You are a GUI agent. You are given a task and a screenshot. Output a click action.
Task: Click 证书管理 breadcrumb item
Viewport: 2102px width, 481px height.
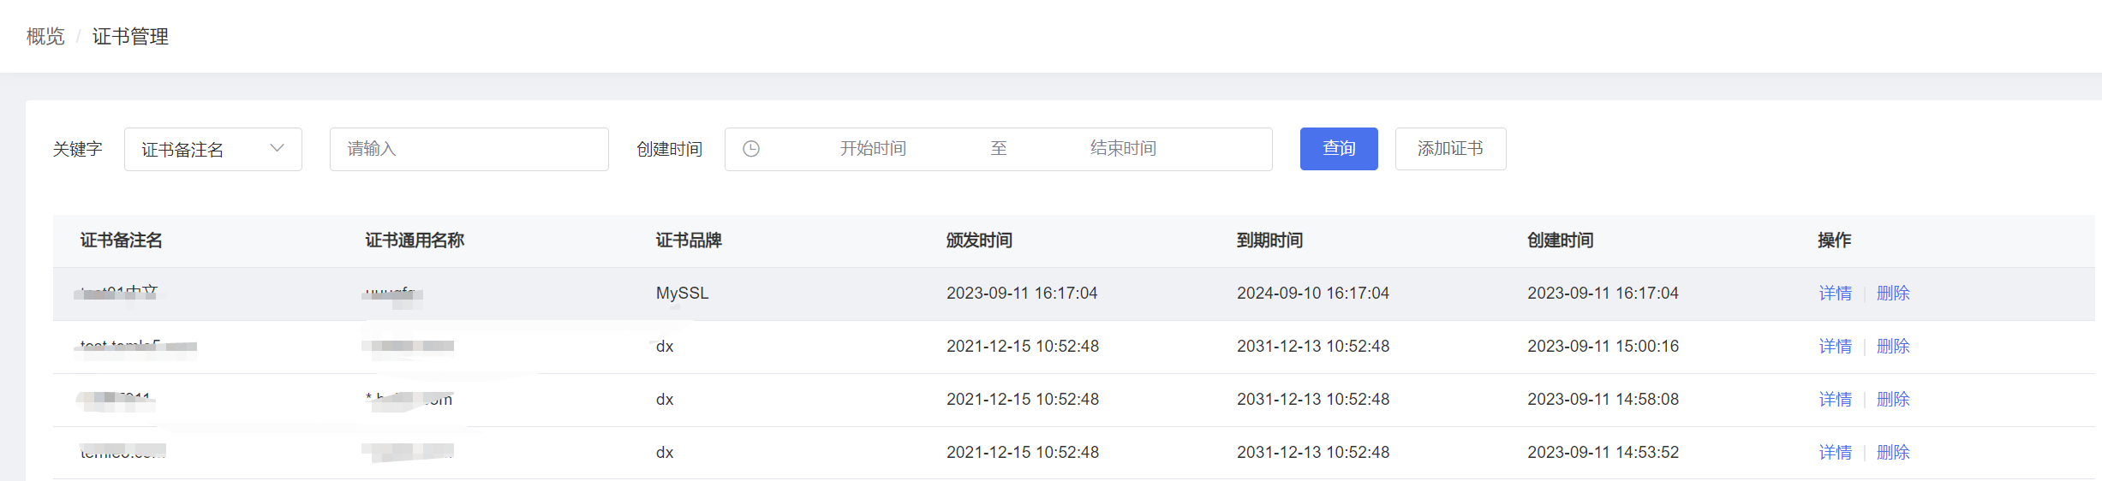(x=130, y=37)
